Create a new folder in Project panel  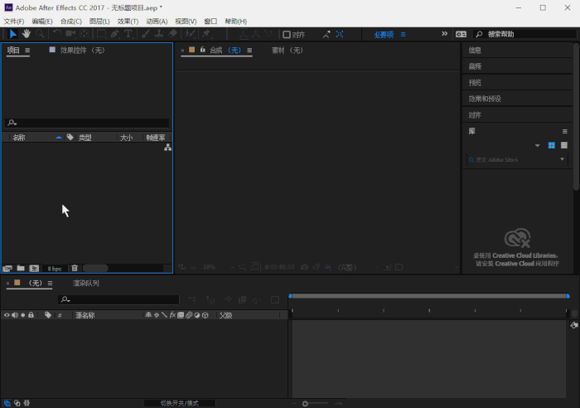[21, 268]
